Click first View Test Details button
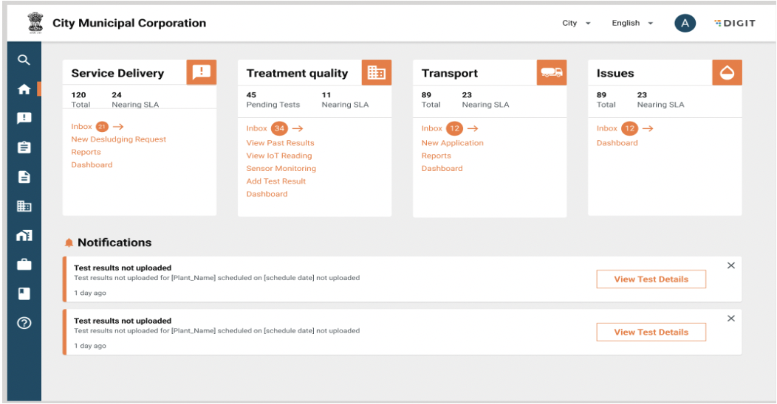777x404 pixels. click(651, 279)
